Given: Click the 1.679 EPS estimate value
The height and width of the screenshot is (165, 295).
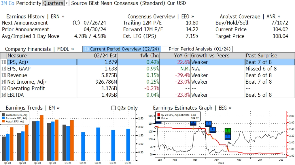Looking at the screenshot, I should [111, 62].
